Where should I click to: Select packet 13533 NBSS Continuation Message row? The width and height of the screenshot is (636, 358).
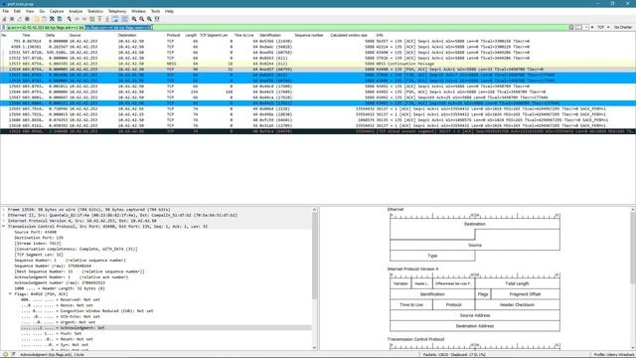(318, 64)
